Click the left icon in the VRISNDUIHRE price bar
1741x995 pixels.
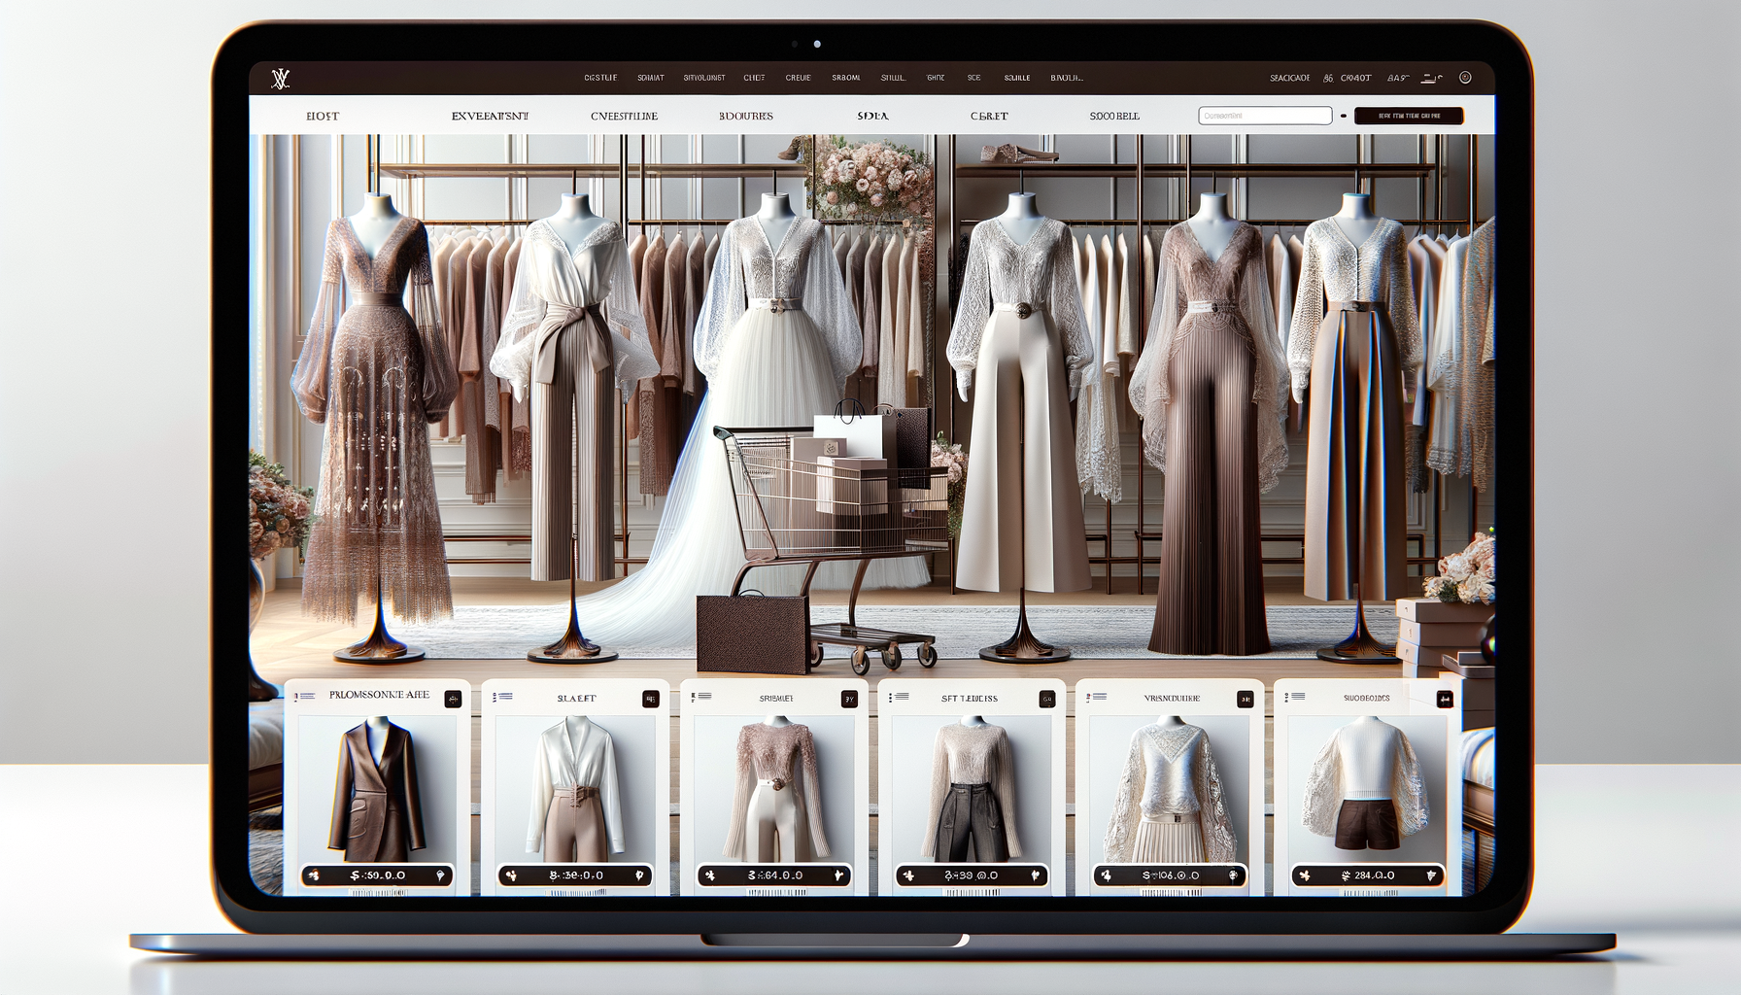(1107, 875)
